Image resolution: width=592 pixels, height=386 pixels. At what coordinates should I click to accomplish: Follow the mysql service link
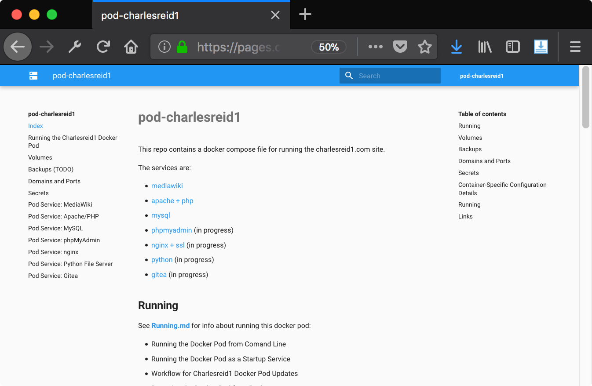pyautogui.click(x=161, y=215)
